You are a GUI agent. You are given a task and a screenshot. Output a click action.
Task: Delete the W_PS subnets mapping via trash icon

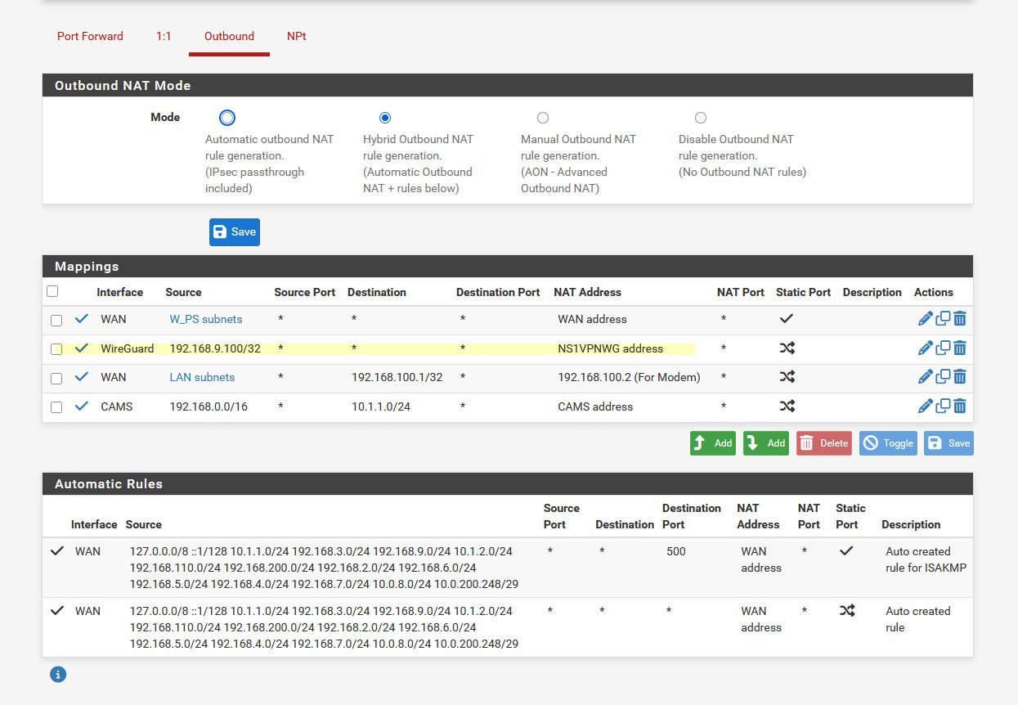coord(960,319)
